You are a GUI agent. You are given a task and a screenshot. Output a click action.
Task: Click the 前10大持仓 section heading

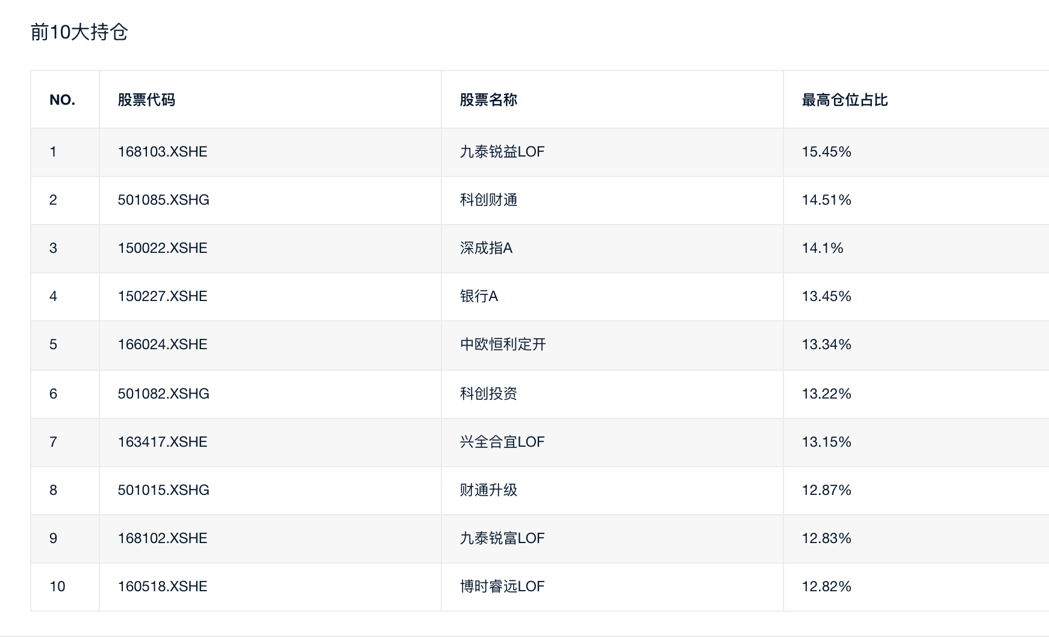(79, 32)
